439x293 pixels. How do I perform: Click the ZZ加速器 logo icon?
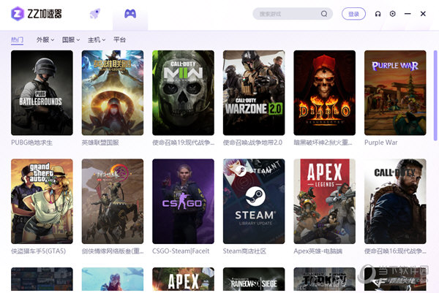[18, 14]
